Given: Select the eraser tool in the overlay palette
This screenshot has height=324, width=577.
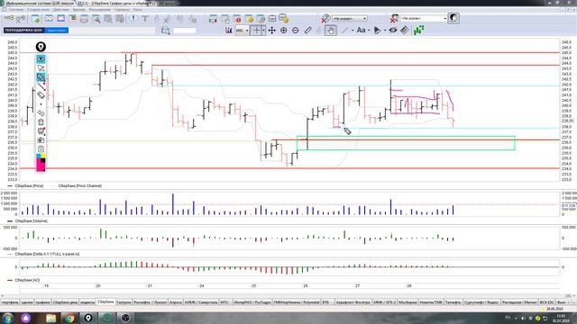Looking at the screenshot, I should [41, 95].
